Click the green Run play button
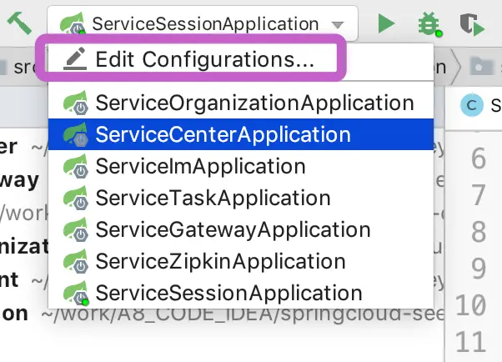 point(385,23)
